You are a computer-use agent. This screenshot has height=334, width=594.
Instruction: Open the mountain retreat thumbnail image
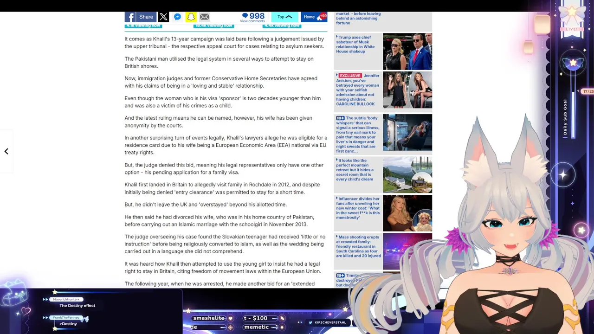[x=407, y=175]
